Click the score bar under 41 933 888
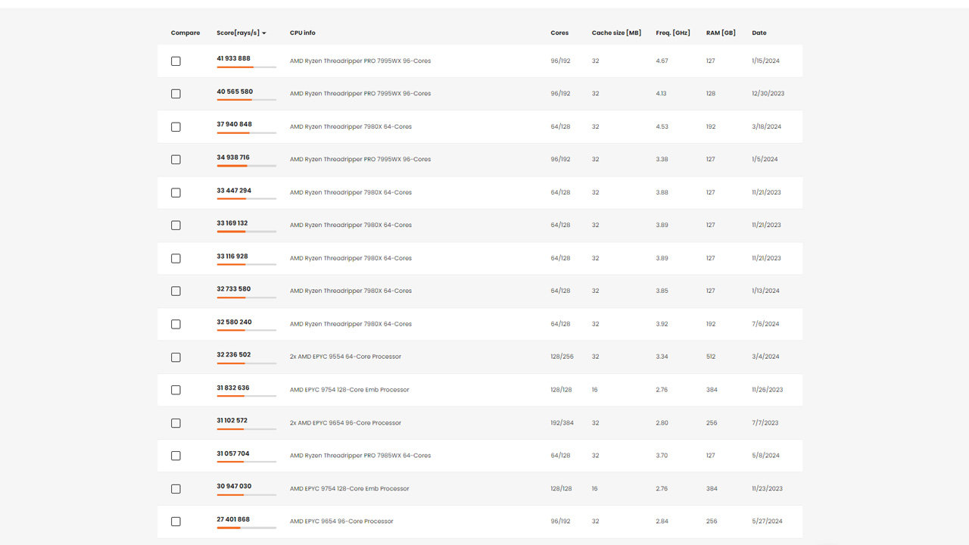 click(246, 67)
